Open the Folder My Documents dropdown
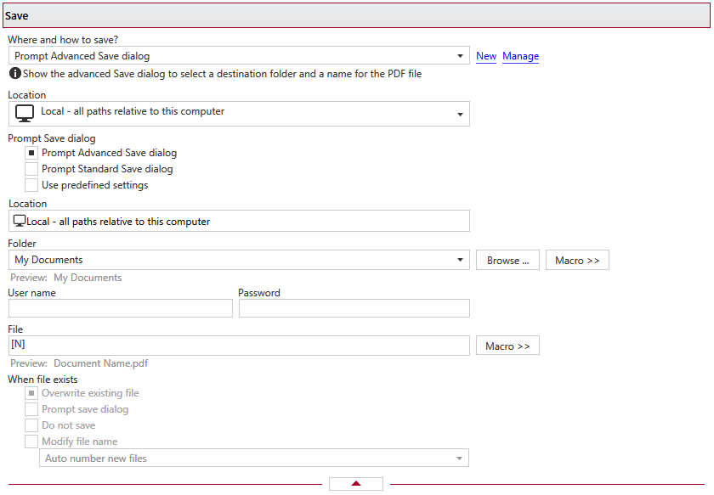Image resolution: width=714 pixels, height=495 pixels. pyautogui.click(x=239, y=260)
